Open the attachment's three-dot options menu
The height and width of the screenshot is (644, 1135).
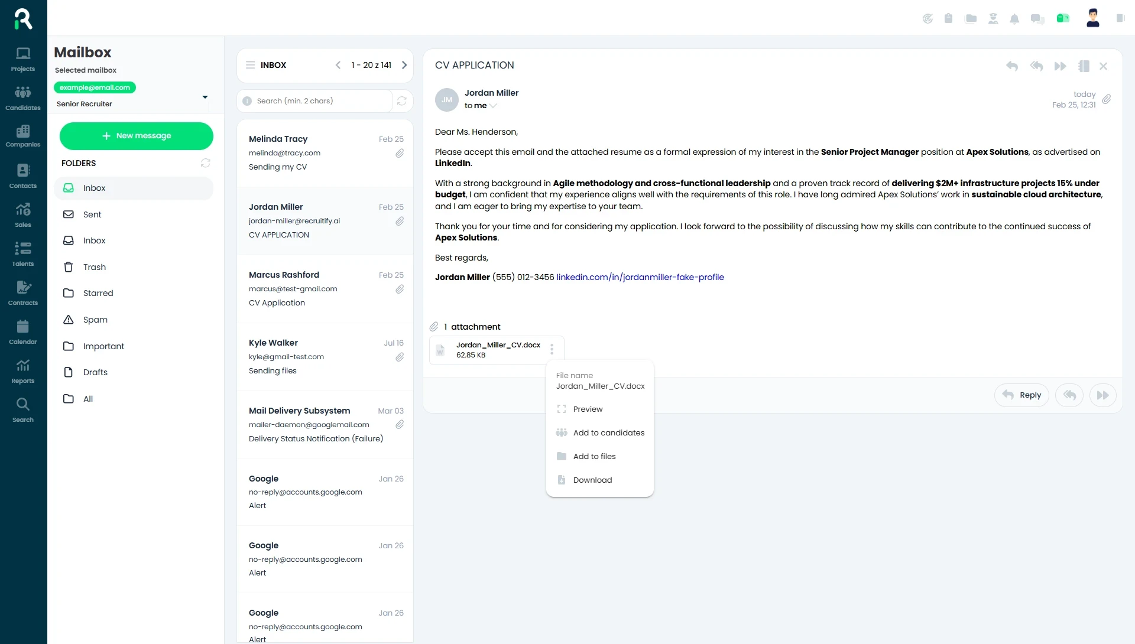[x=552, y=350]
